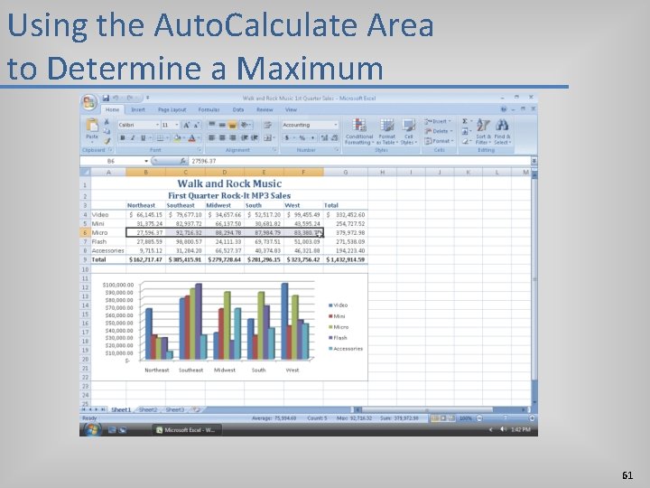650x488 pixels.
Task: Open the font size 11 dropdown
Action: click(177, 125)
